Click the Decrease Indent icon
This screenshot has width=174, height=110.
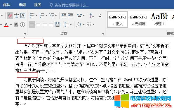point(64,16)
